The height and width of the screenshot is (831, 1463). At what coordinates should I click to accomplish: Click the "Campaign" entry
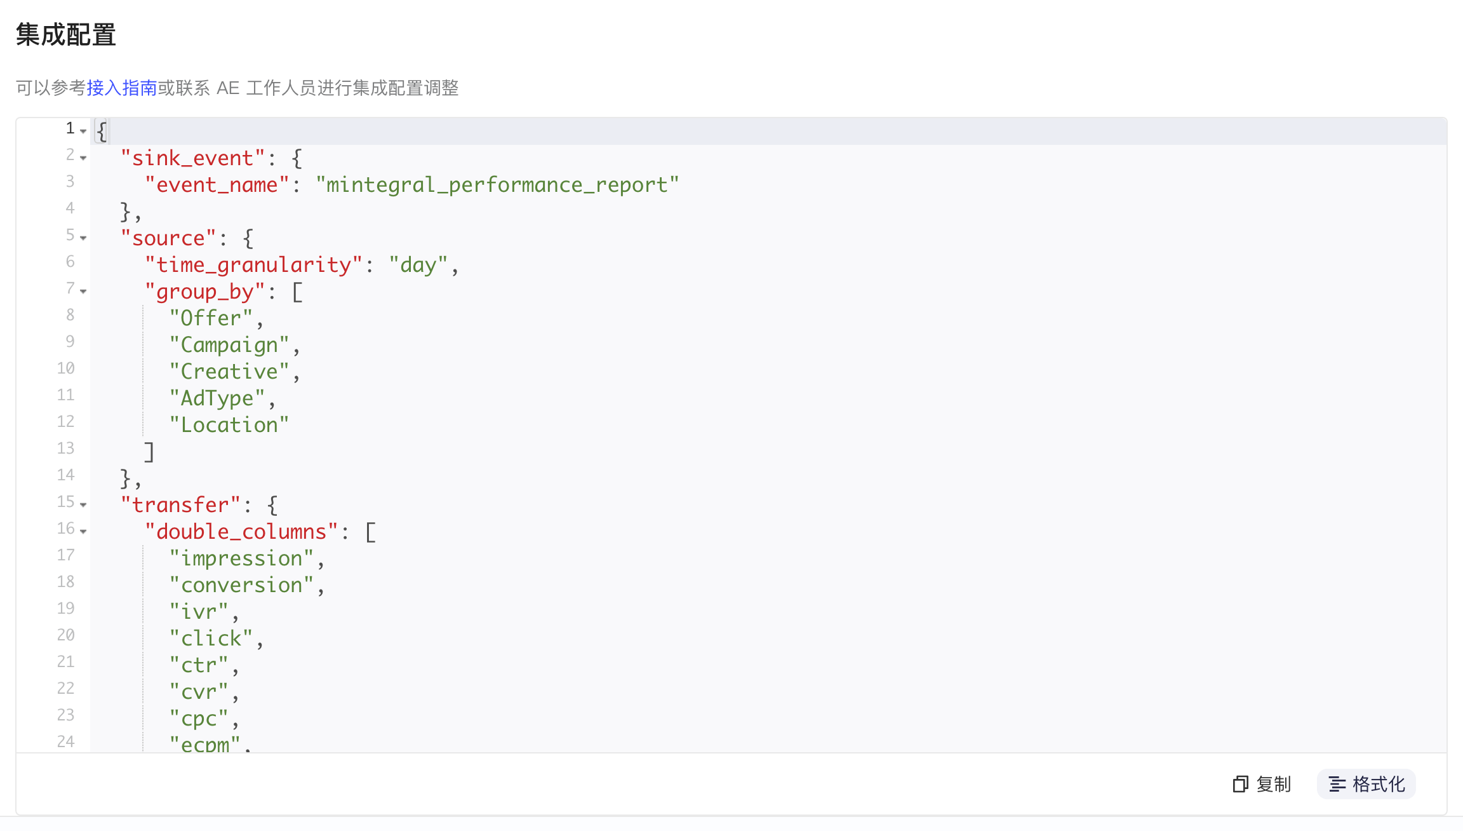pos(229,345)
